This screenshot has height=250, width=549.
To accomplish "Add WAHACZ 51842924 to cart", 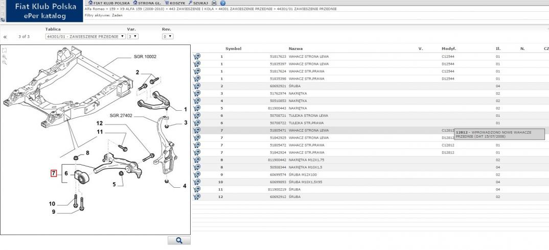I will click(x=197, y=152).
